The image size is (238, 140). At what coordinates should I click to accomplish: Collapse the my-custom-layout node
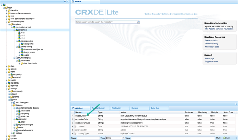click(12, 27)
